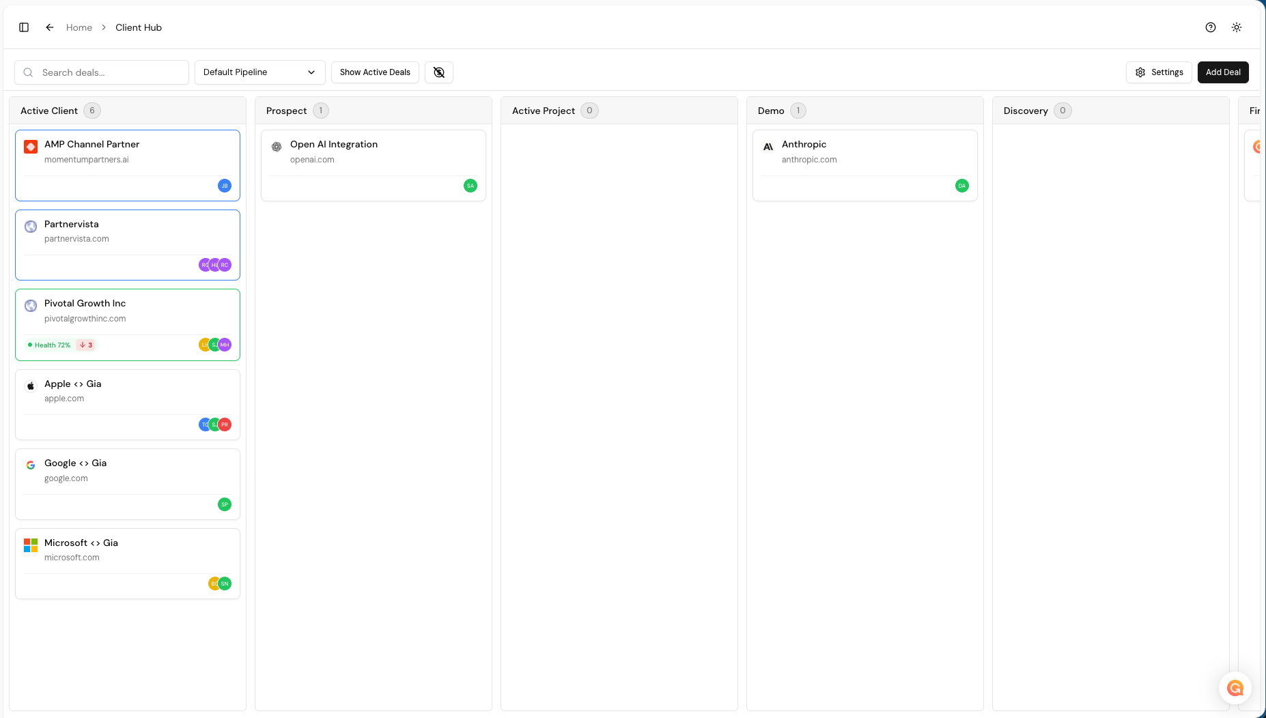Click Health 72% badge on Pivotal Growth
This screenshot has width=1266, height=718.
coord(49,345)
